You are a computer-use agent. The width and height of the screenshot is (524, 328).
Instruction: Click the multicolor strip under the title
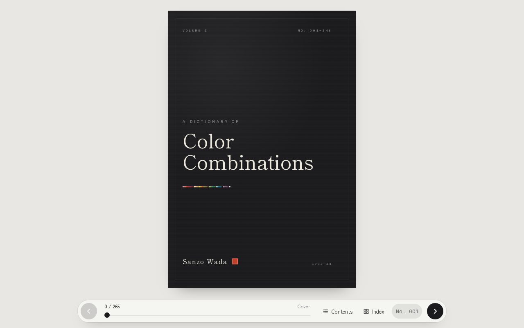pyautogui.click(x=206, y=187)
